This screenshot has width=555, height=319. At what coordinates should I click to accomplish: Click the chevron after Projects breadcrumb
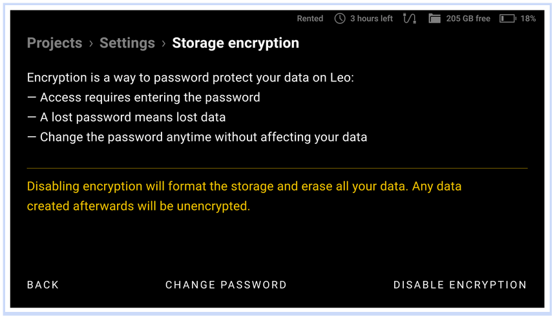pos(91,43)
